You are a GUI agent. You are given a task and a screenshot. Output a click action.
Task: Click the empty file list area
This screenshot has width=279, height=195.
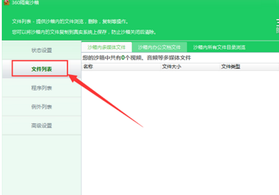(179, 134)
